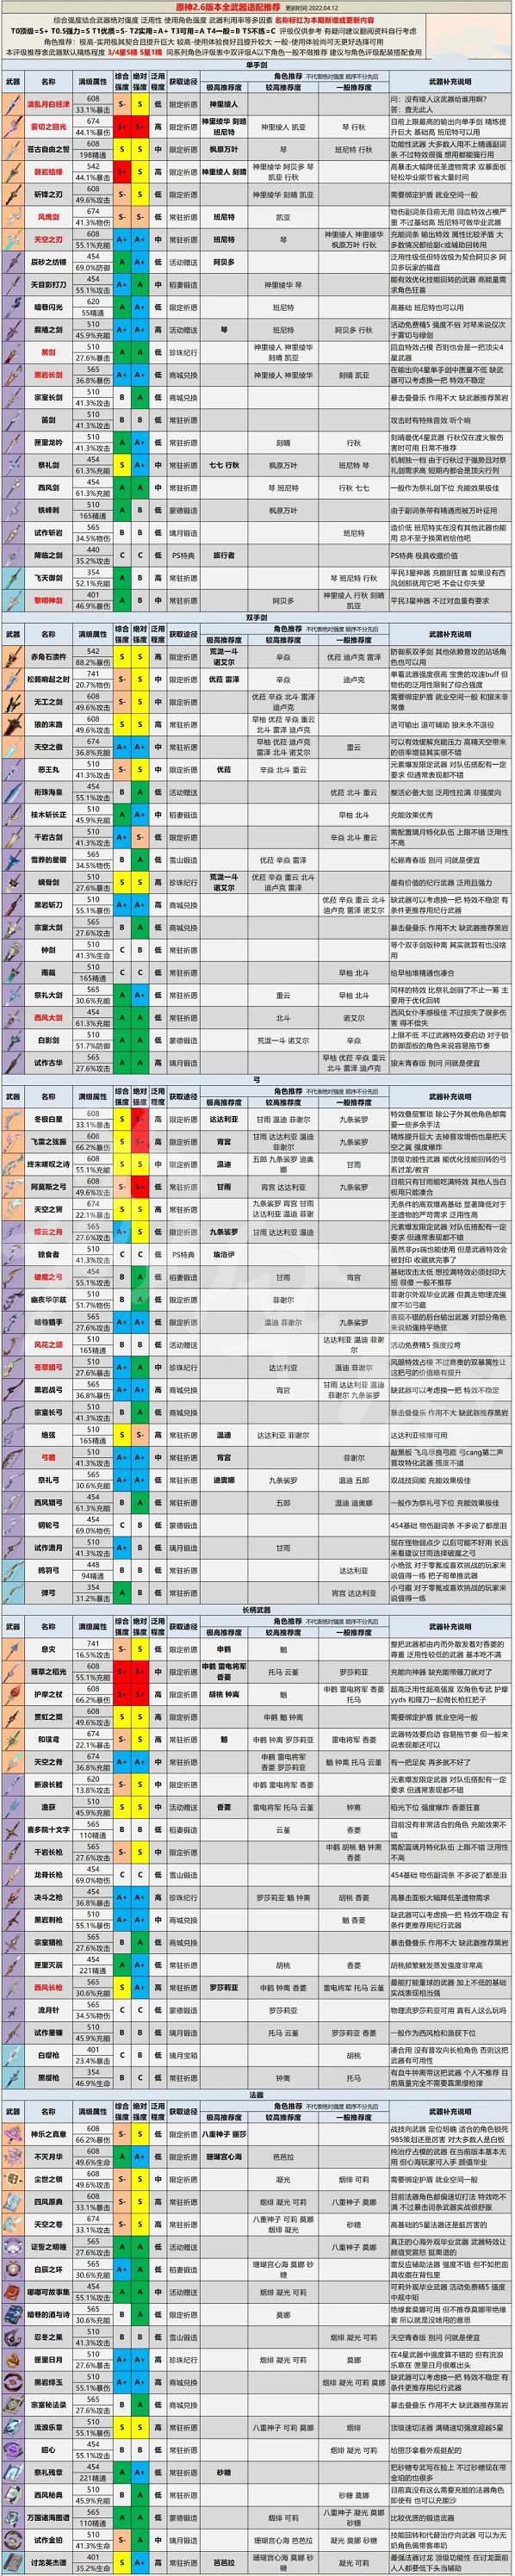Click the weapon name 试作金珀
This screenshot has width=515, height=2576.
pos(49,2539)
